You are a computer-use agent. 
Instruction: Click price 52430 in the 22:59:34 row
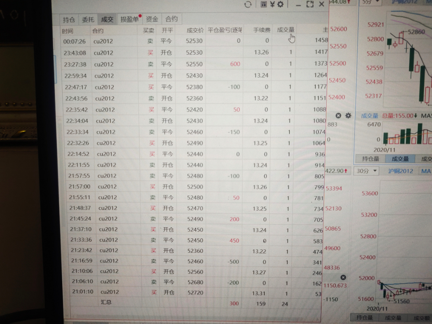(x=194, y=76)
